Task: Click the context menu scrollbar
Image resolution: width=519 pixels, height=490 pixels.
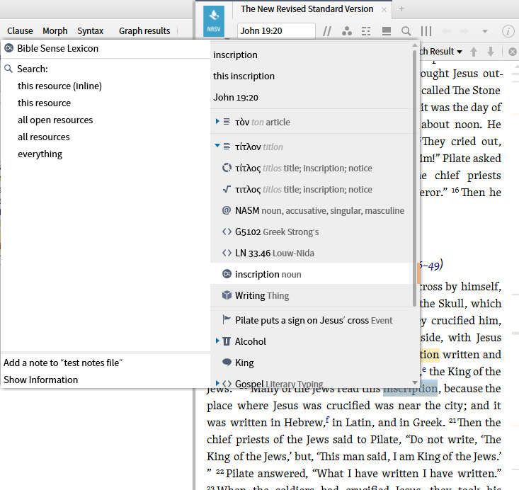Action: pyautogui.click(x=414, y=178)
